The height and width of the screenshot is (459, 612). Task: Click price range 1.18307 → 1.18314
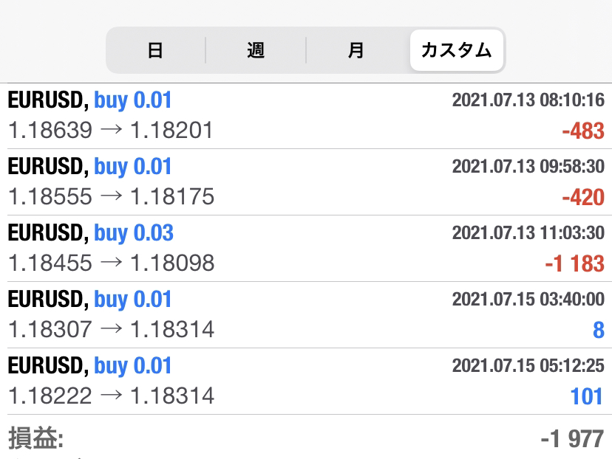[111, 329]
